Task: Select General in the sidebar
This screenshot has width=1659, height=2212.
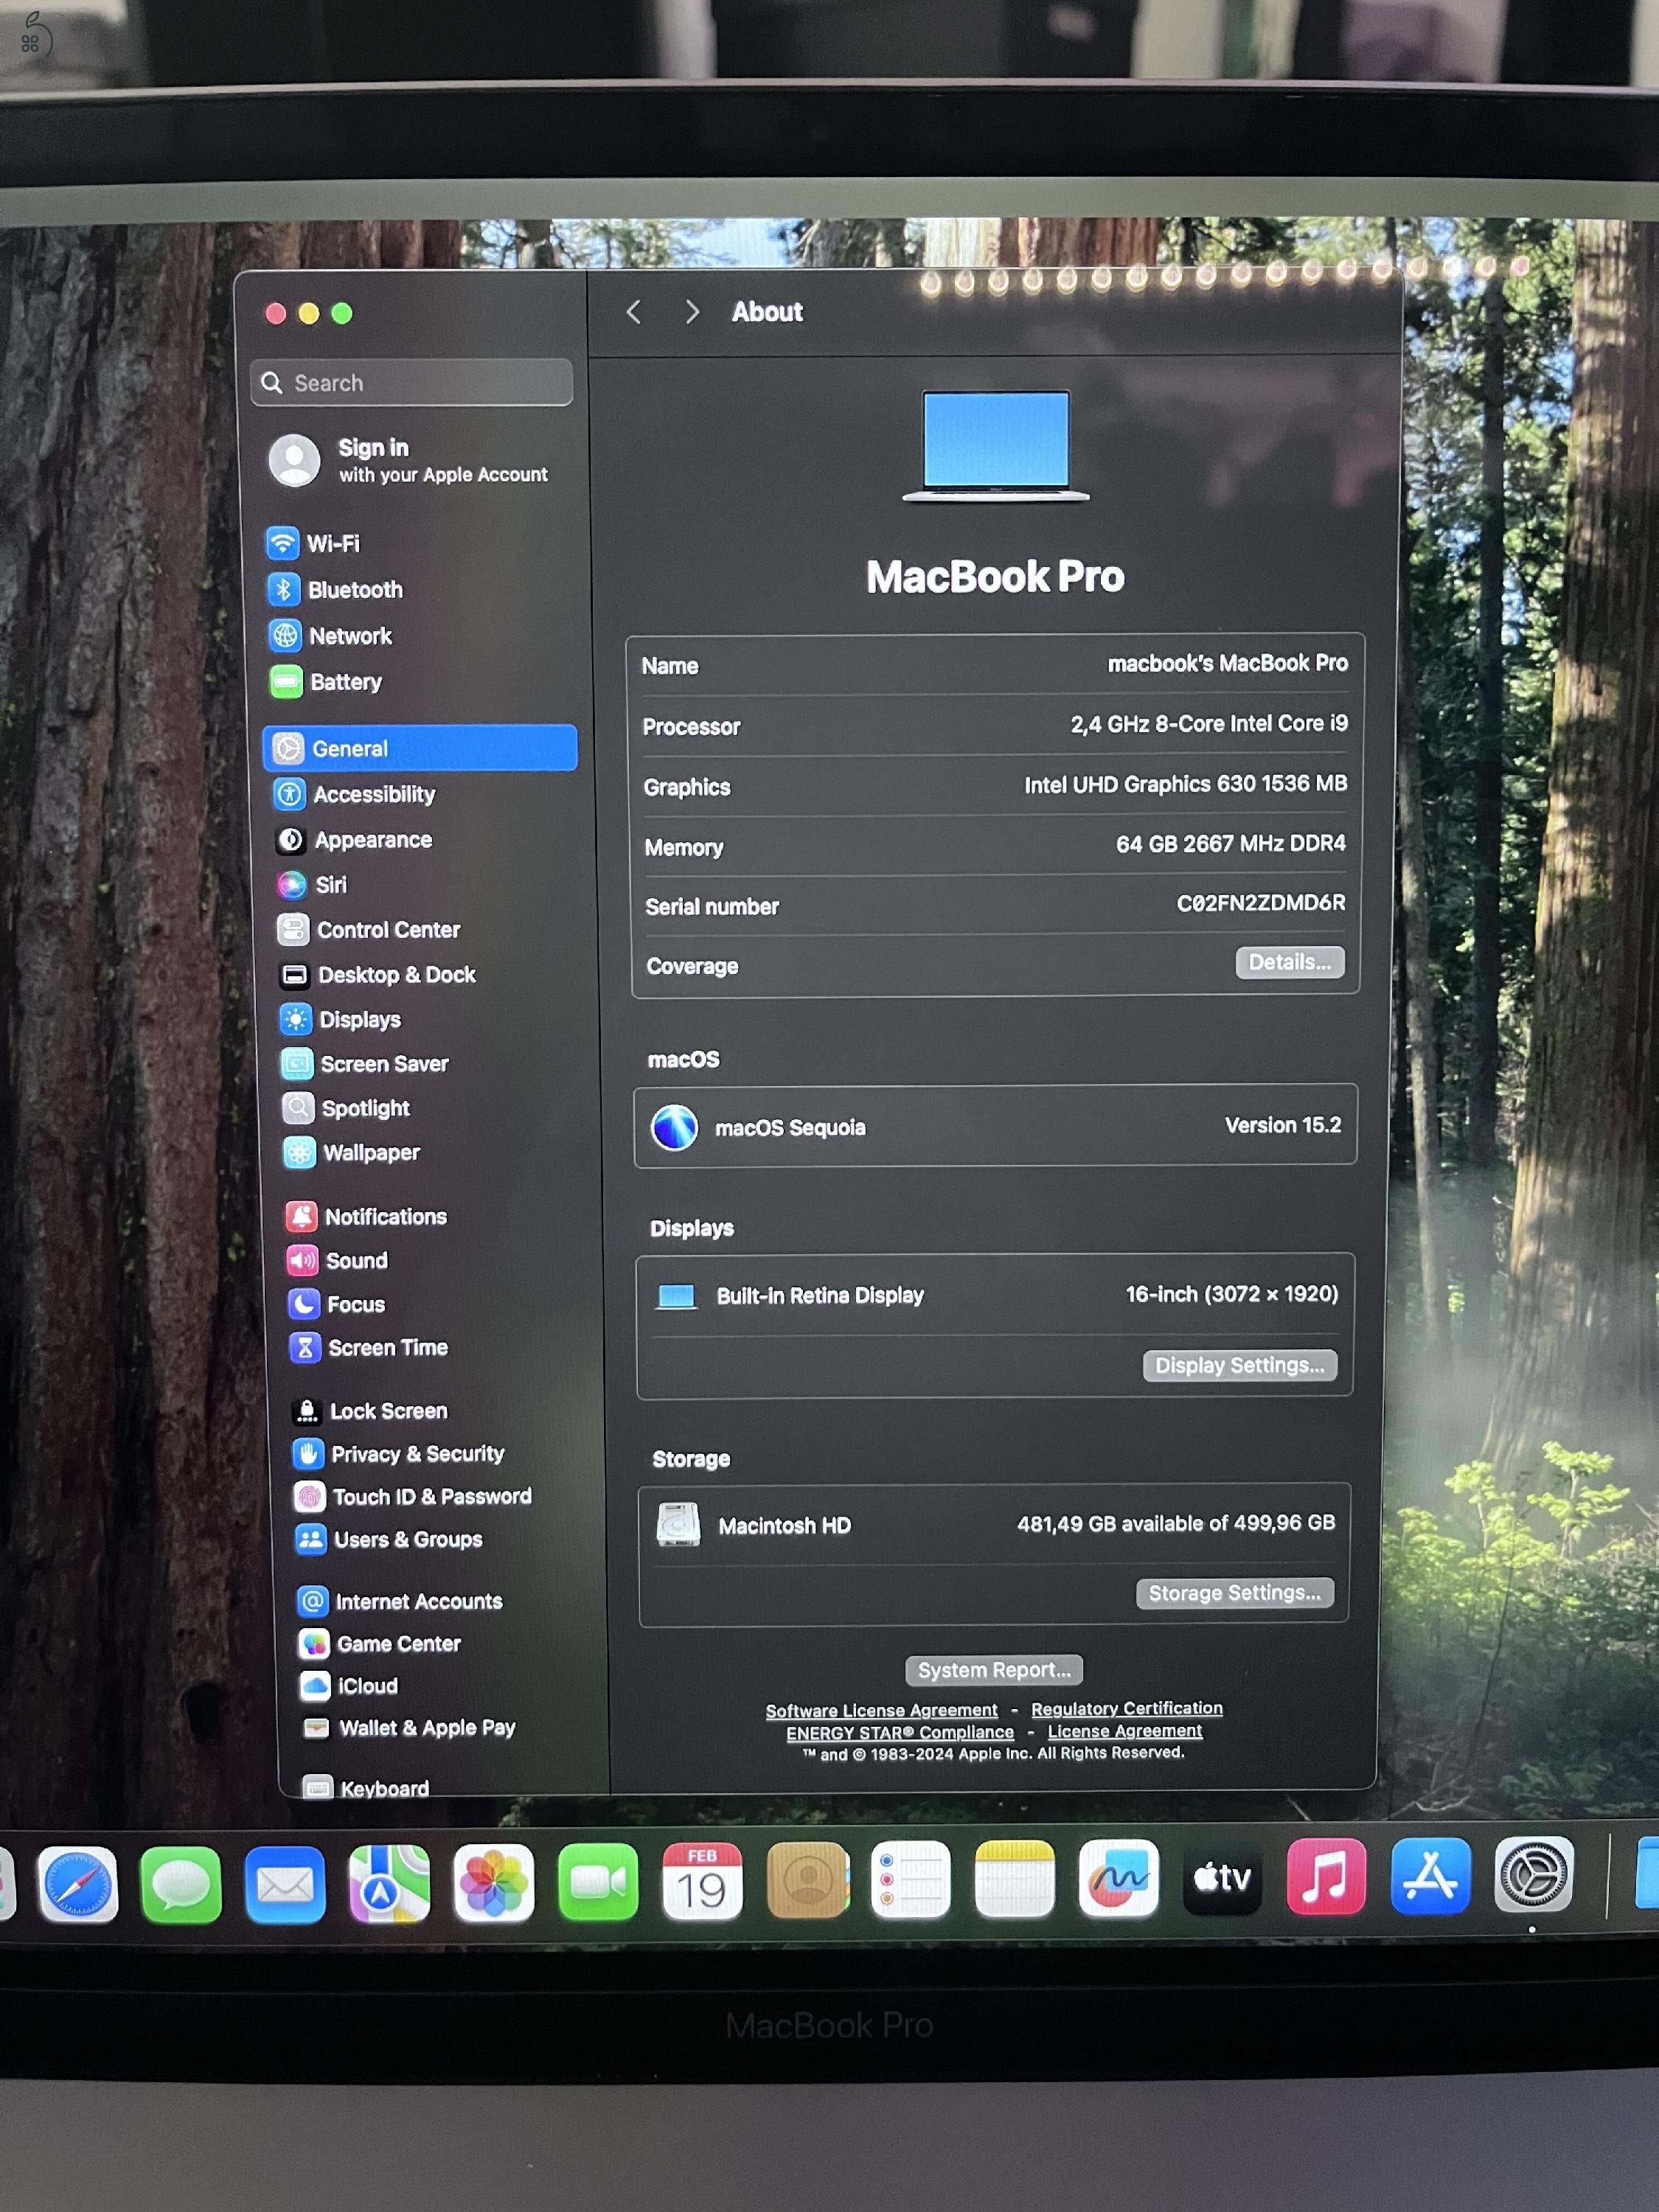Action: click(x=420, y=748)
